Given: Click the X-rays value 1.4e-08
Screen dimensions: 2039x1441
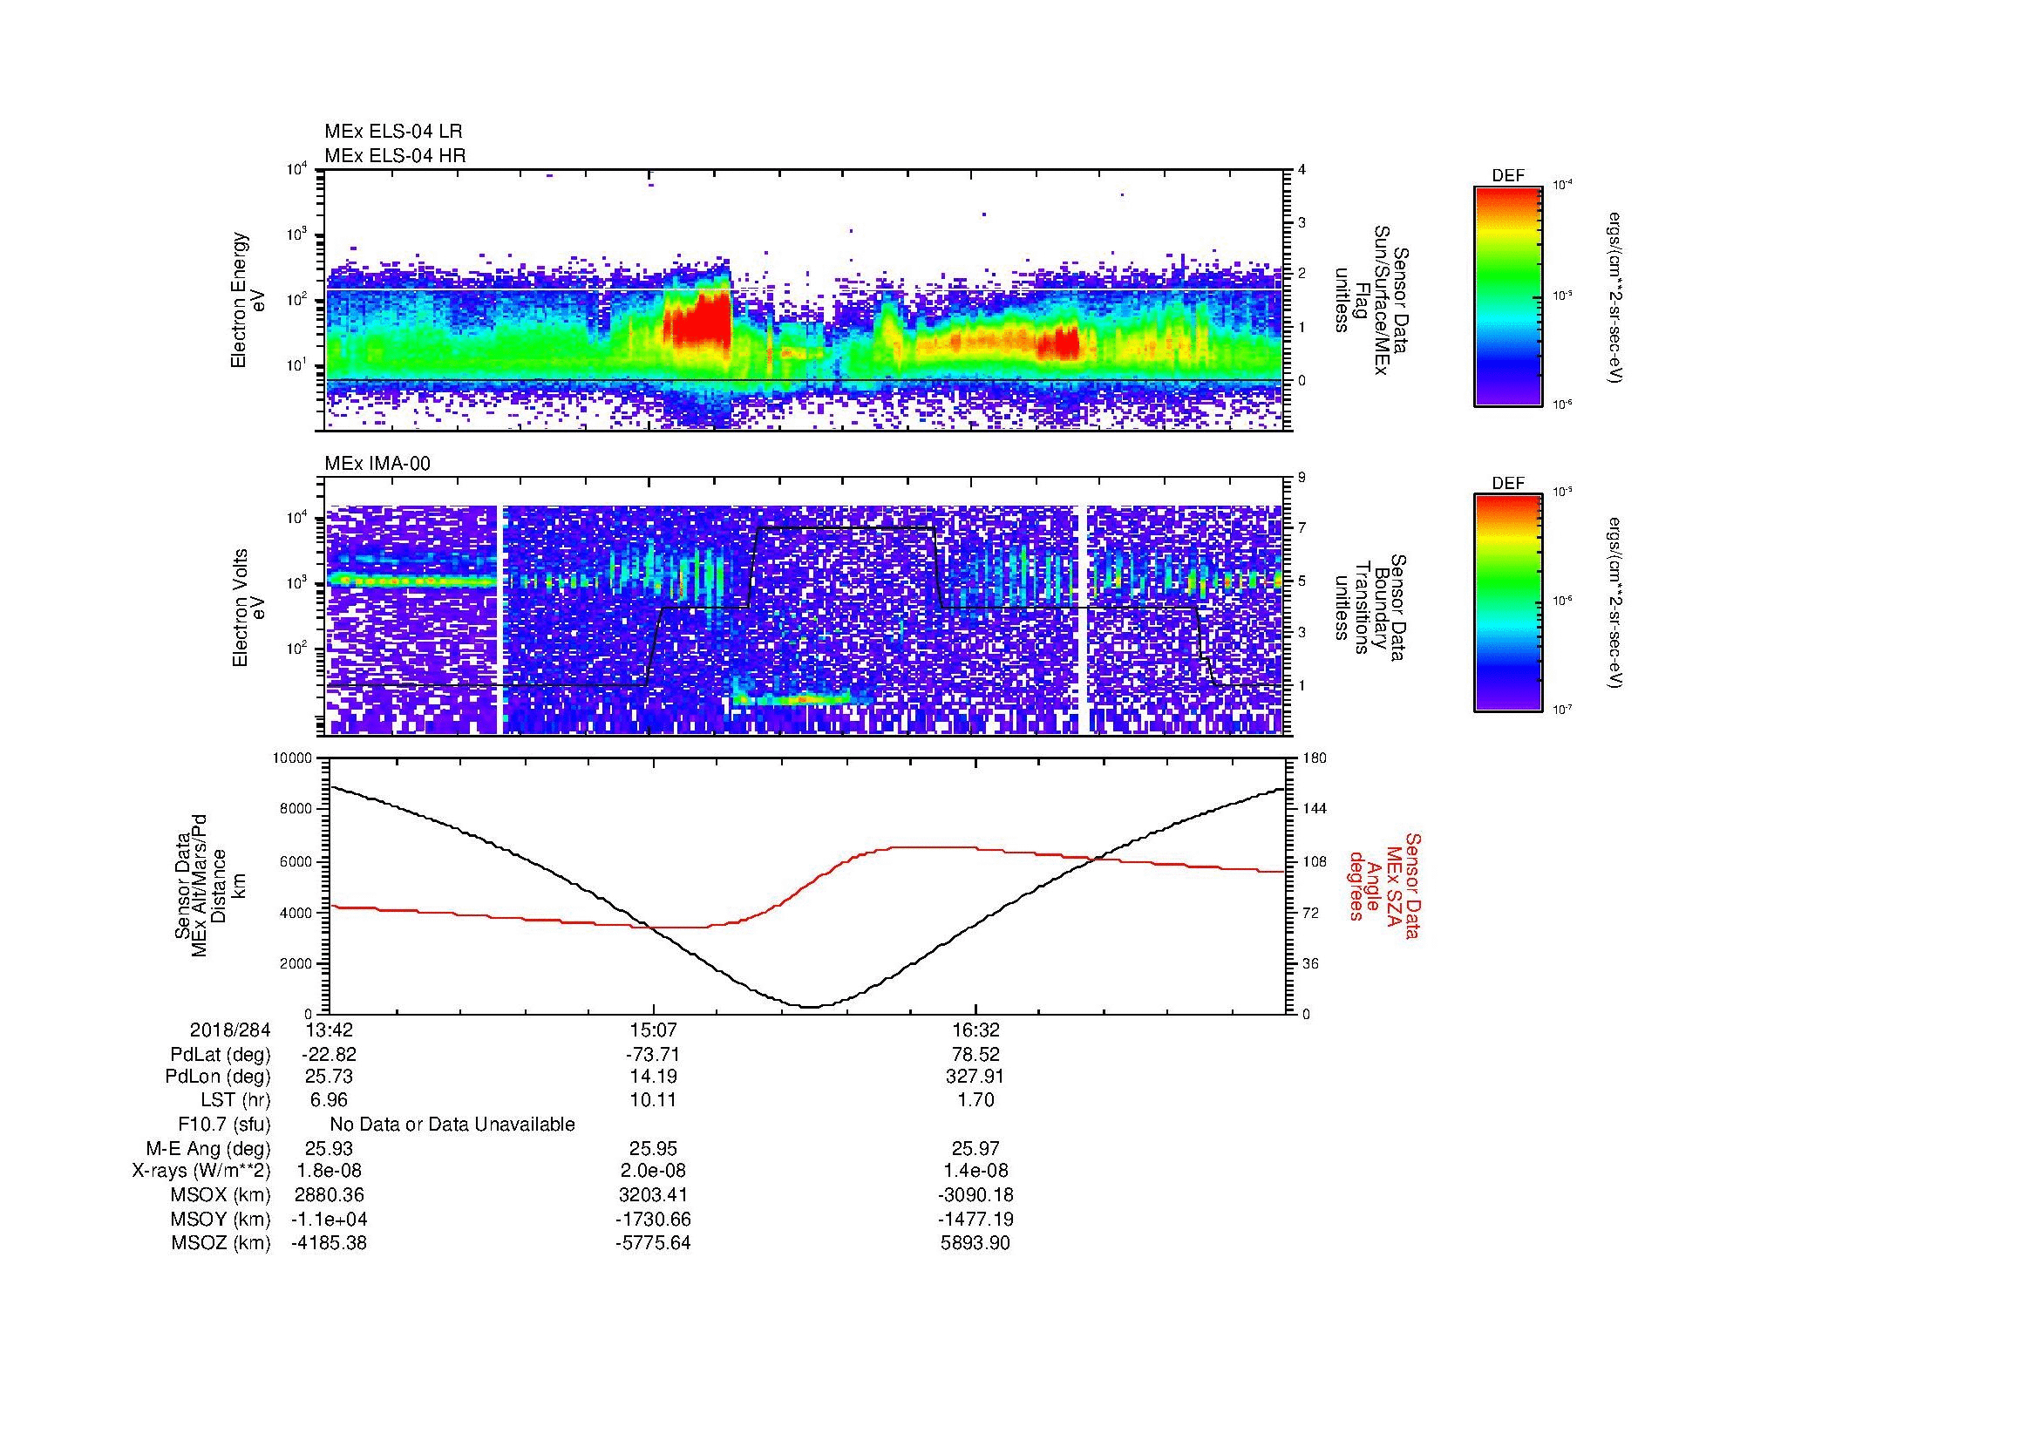Looking at the screenshot, I should pyautogui.click(x=976, y=1172).
